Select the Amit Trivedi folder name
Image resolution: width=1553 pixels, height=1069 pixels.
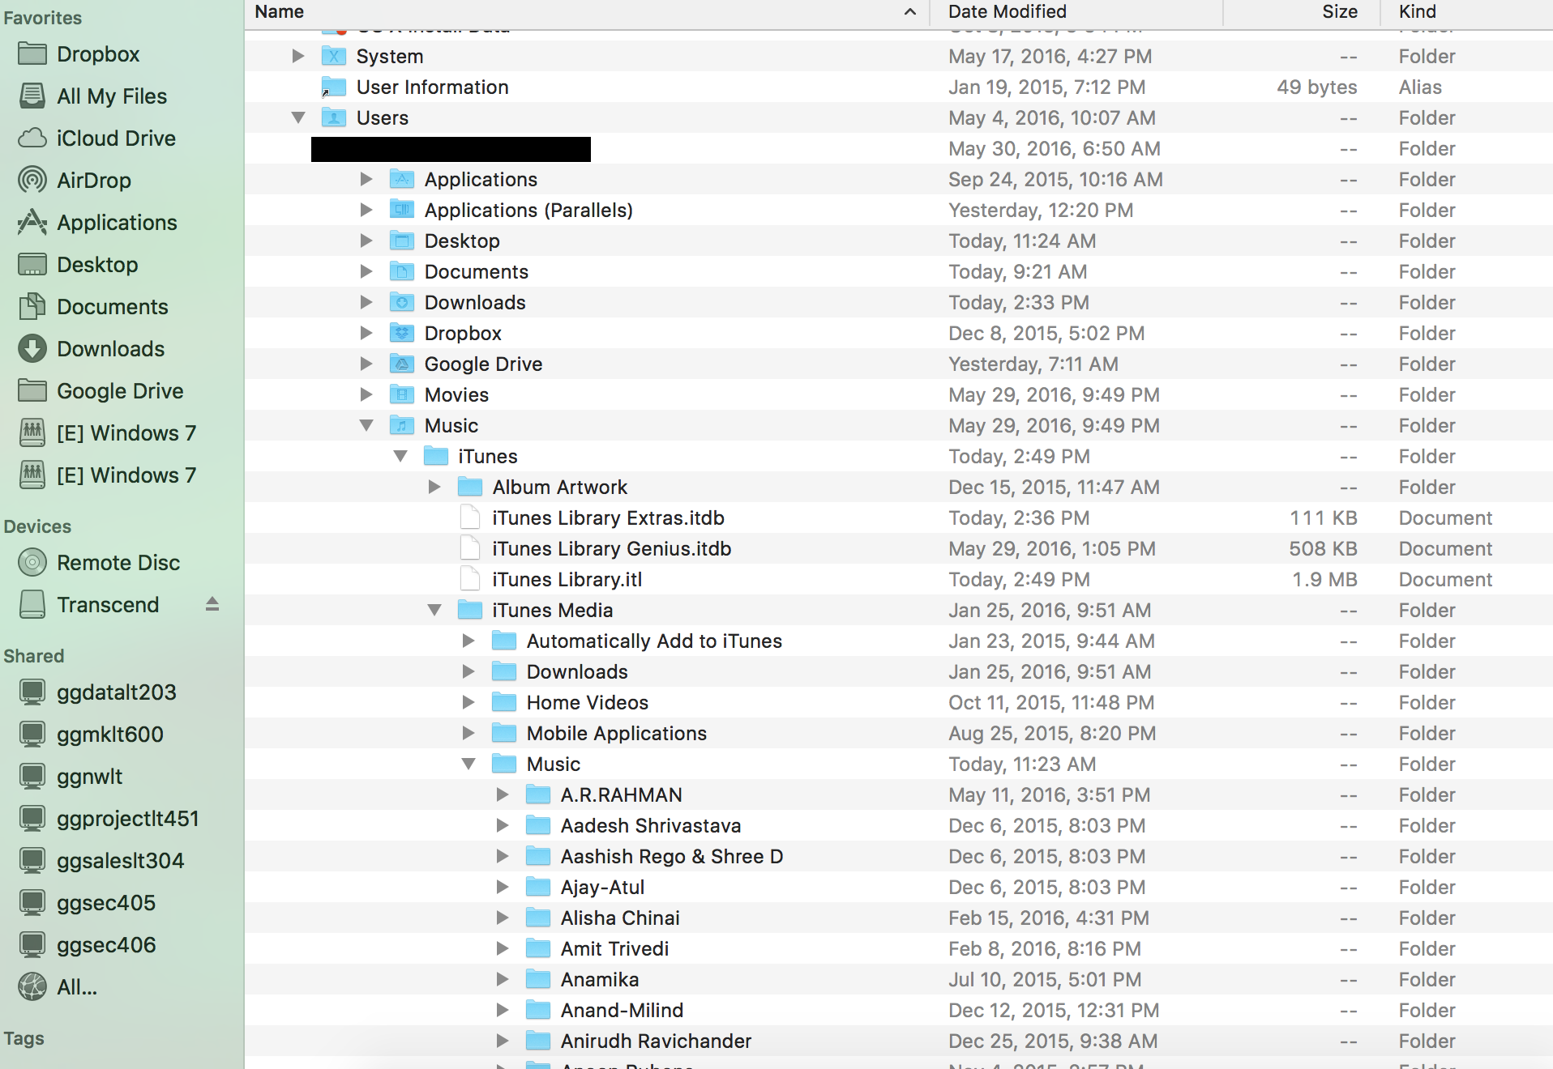615,948
